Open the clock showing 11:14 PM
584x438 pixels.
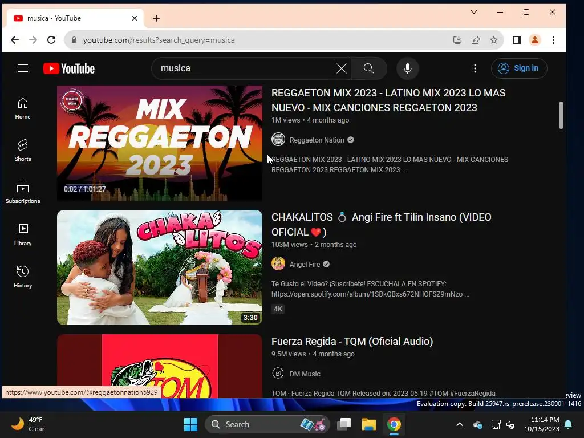[x=542, y=424]
